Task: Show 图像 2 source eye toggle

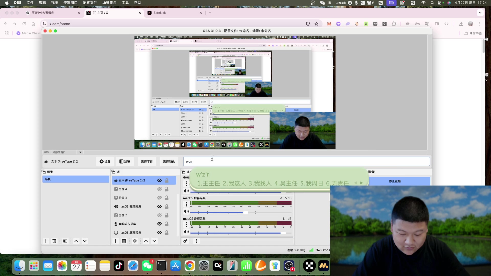Action: coord(159,215)
